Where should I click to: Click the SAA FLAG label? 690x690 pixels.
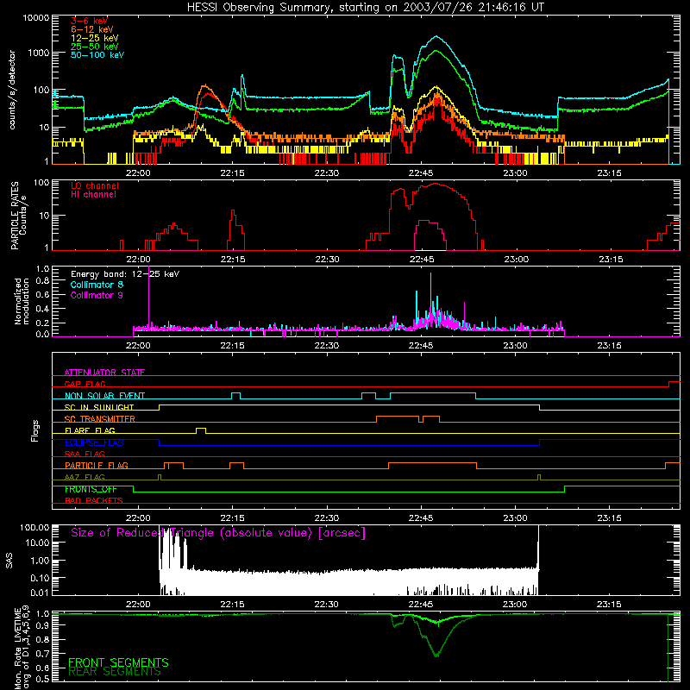[x=85, y=454]
